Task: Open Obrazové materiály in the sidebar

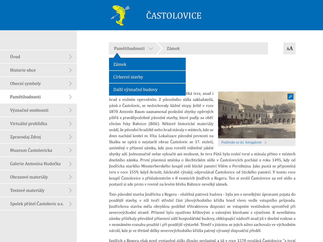Action: pos(38,177)
